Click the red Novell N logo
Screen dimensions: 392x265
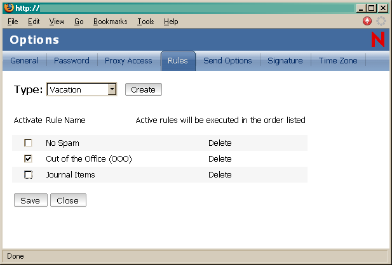click(378, 39)
